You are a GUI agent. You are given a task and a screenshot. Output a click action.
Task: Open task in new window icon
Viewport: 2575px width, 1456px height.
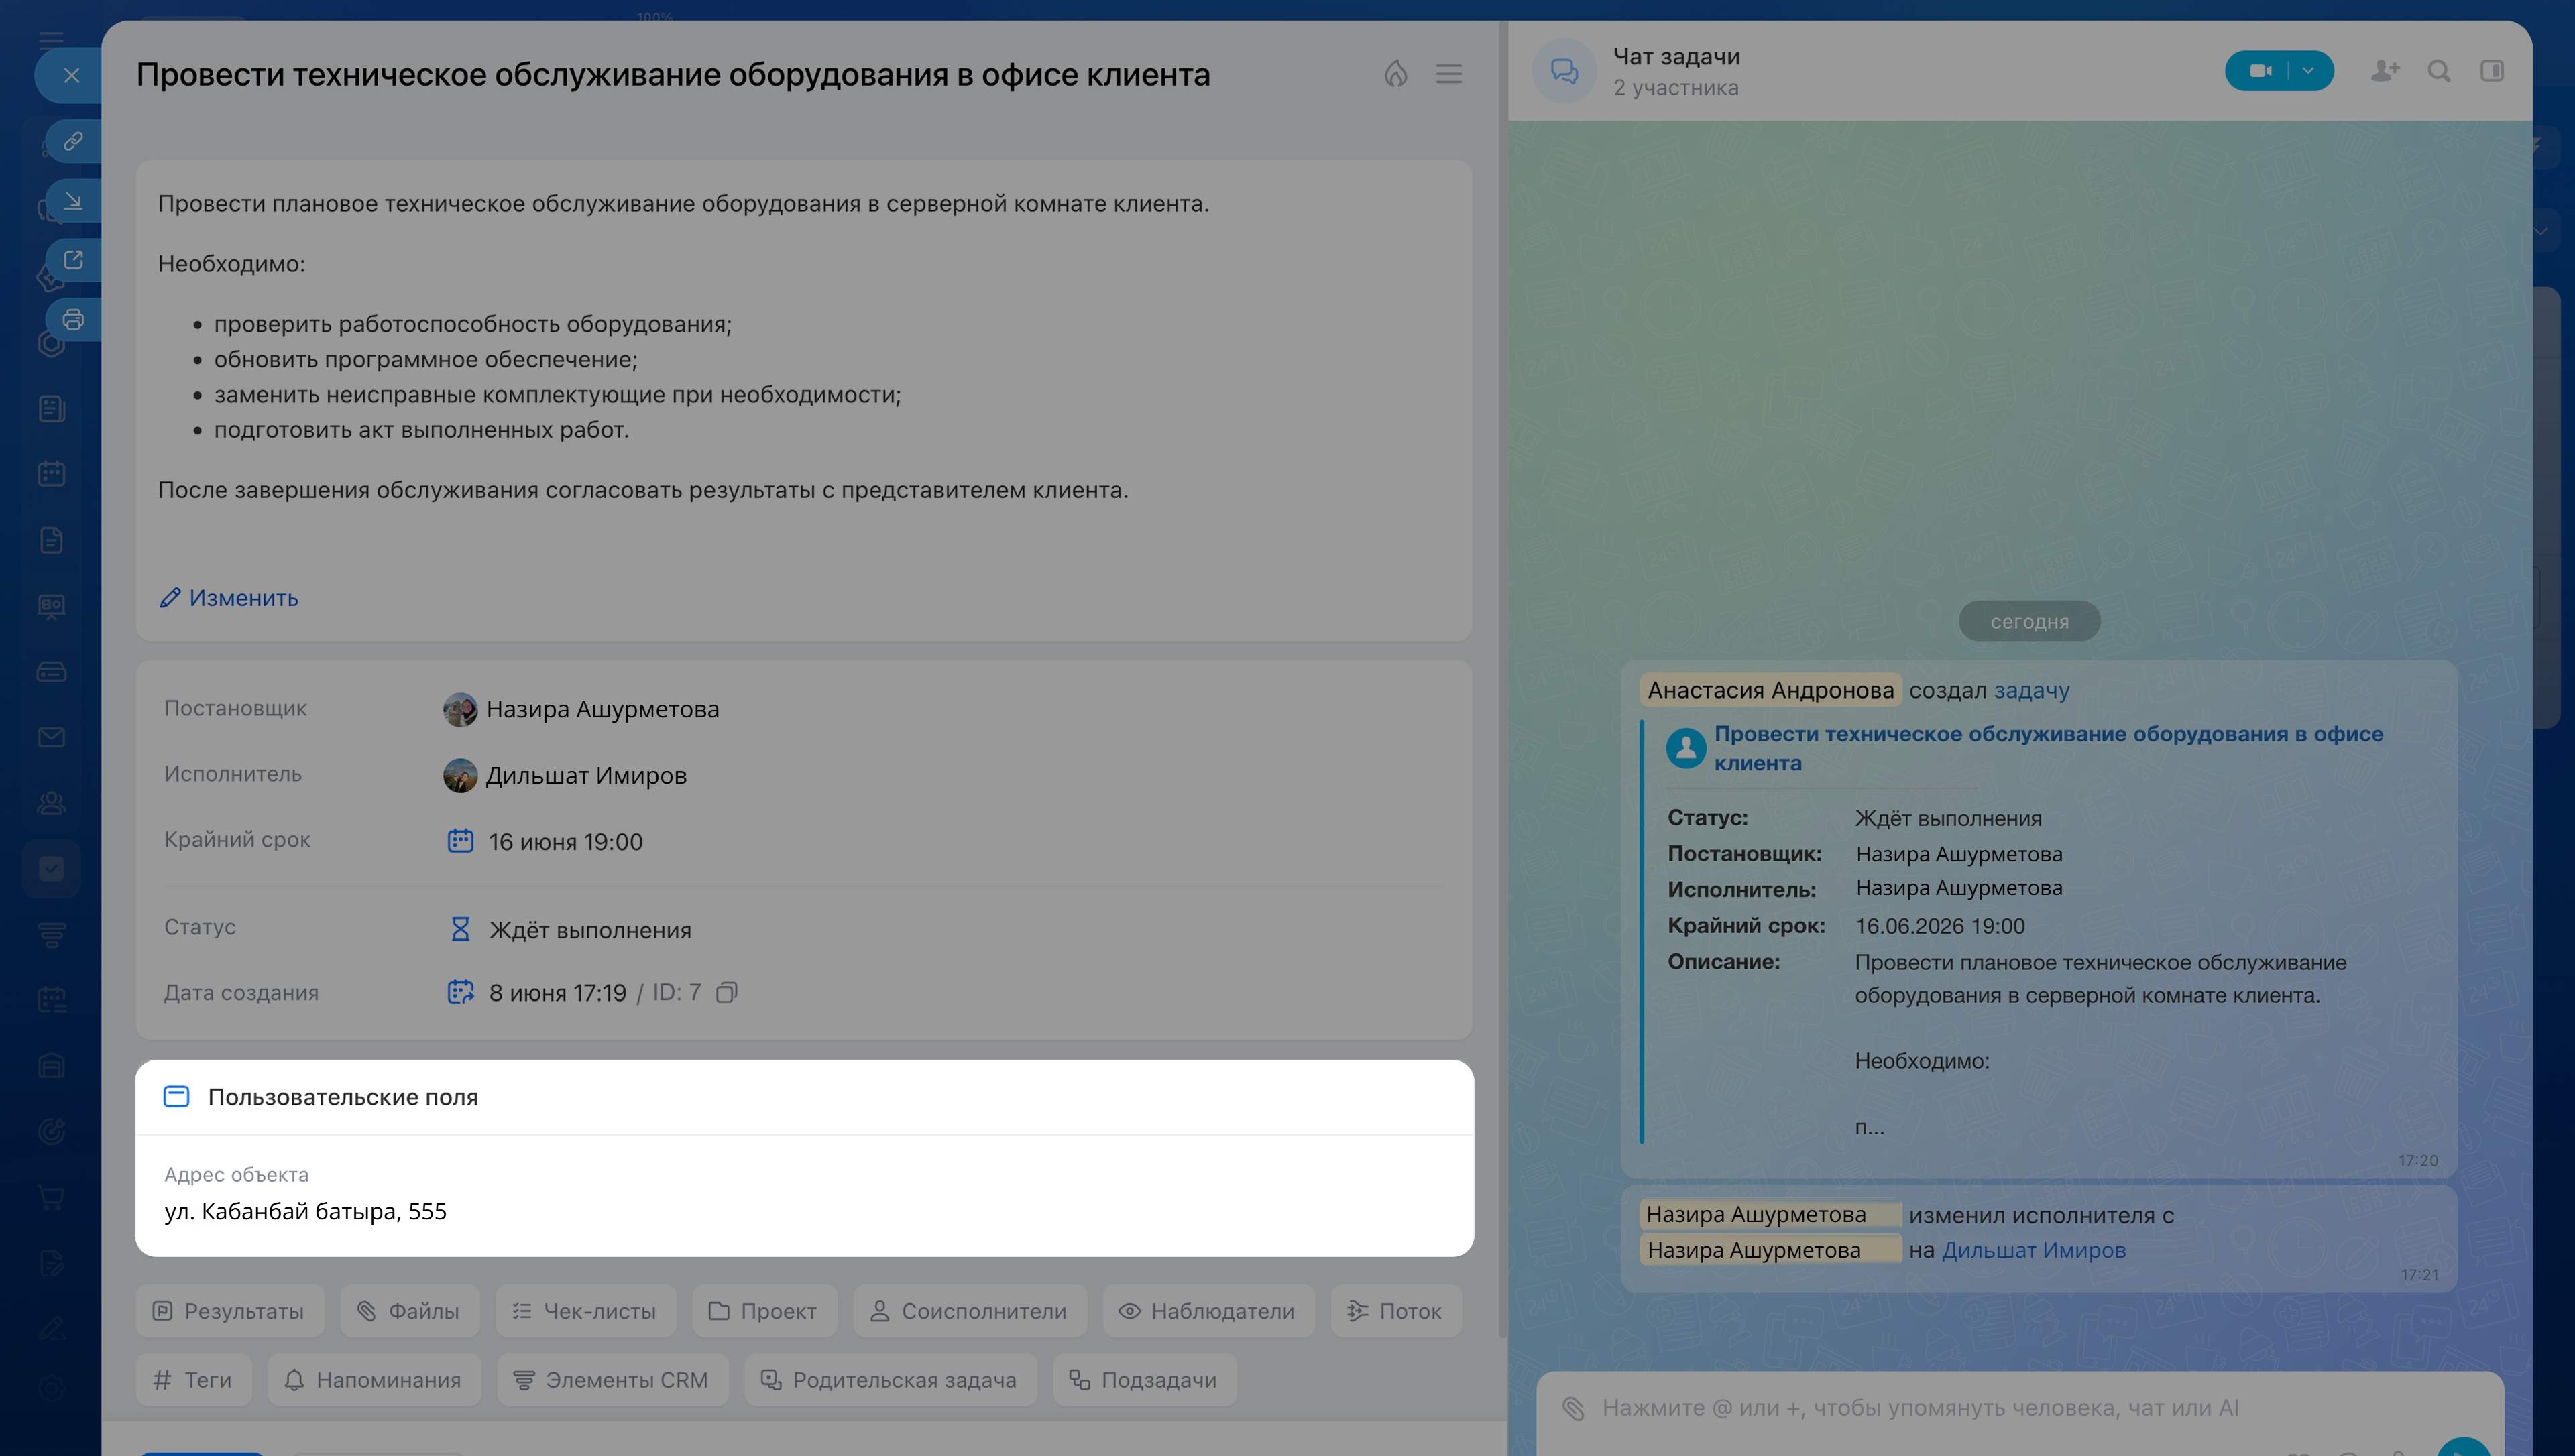tap(73, 260)
